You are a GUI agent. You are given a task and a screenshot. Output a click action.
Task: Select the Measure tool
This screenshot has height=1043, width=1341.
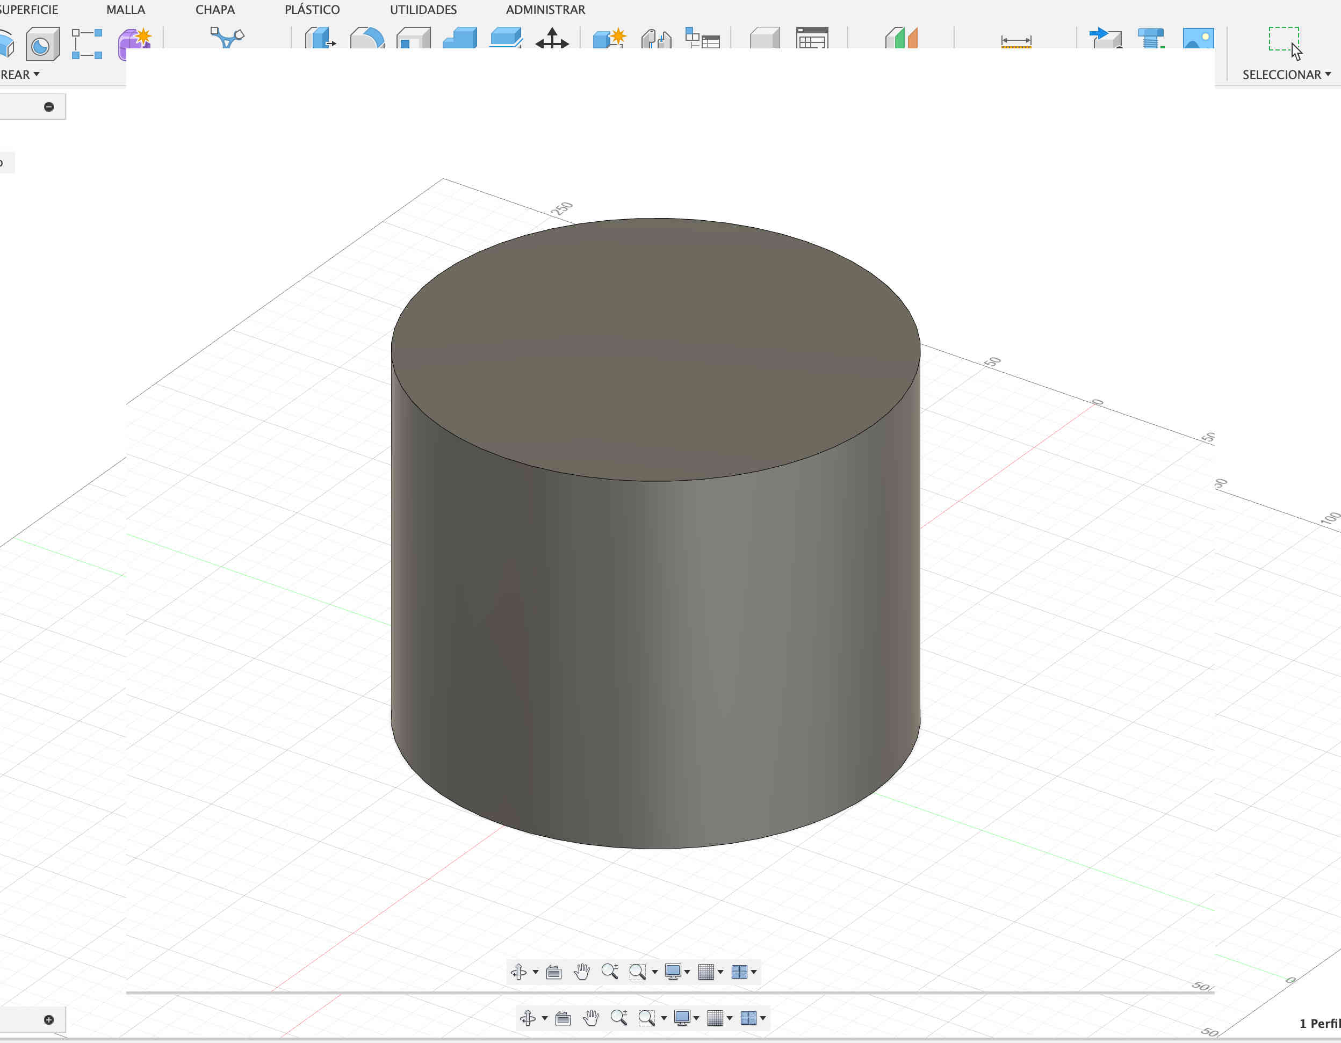coord(1016,41)
